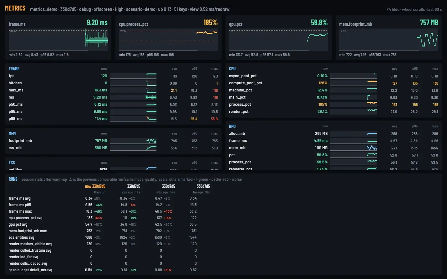This screenshot has height=279, width=447.
Task: Select the footprint_mb row in MEM
Action: [113, 141]
